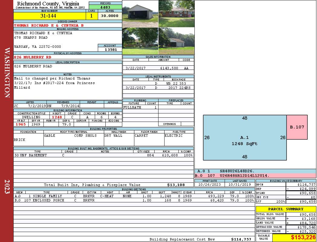Click the yellow PARCEL SUMMARY header
The width and height of the screenshot is (317, 242).
[286, 209]
